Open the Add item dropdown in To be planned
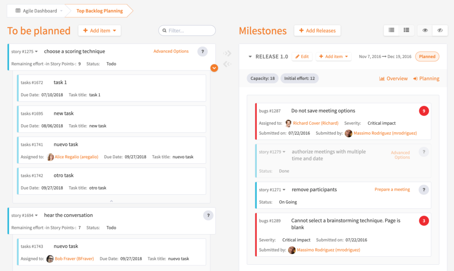The width and height of the screenshot is (454, 271). (x=99, y=30)
